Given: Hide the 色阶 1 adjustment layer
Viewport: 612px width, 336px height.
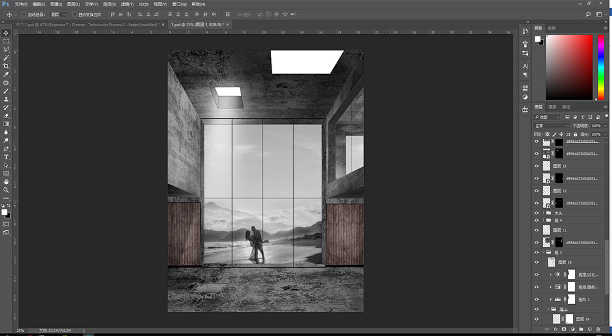Looking at the screenshot, I should 536,299.
